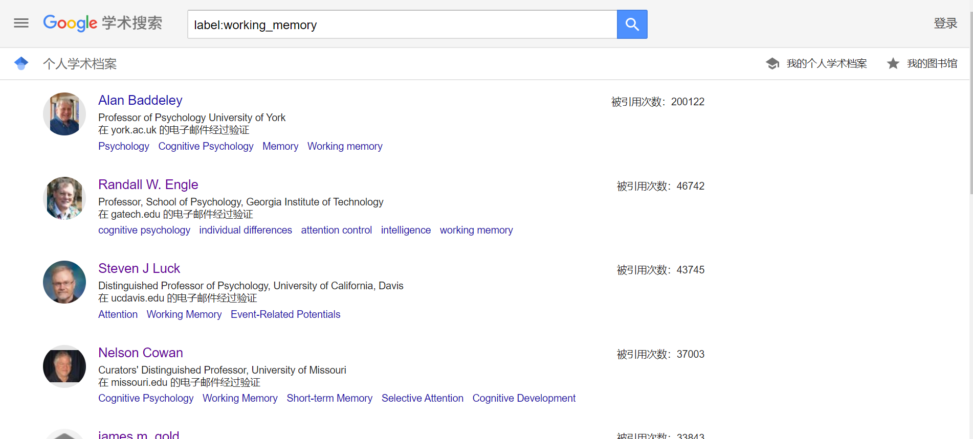
Task: Open the Randall W. Engle profile link
Action: (148, 184)
